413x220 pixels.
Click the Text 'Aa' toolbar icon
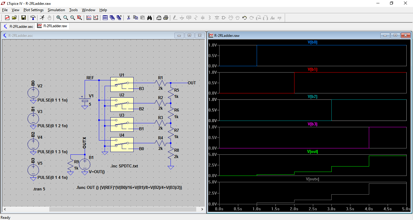[x=272, y=18]
